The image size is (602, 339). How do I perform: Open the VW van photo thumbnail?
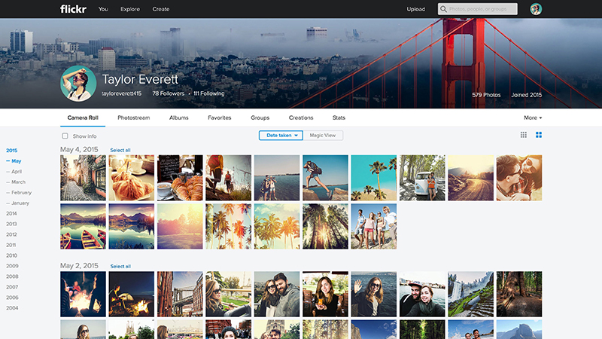coord(422,178)
